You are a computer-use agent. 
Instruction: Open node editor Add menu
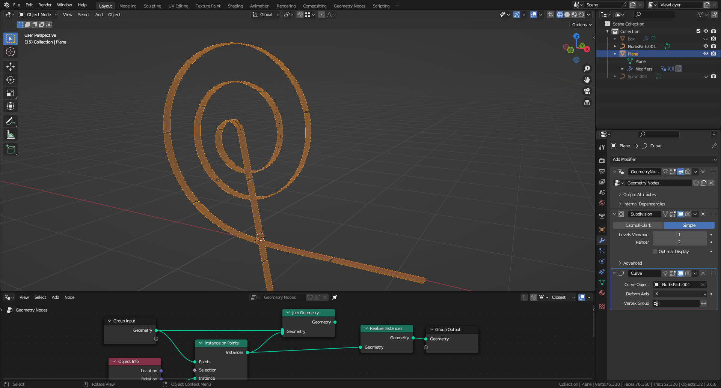(55, 297)
